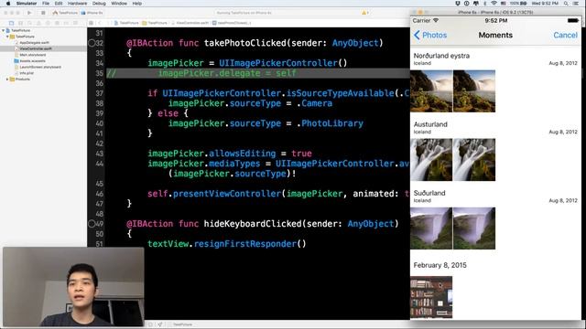Collapse the TakePicture group folder disclosure triangle
The height and width of the screenshot is (329, 586).
click(x=7, y=37)
